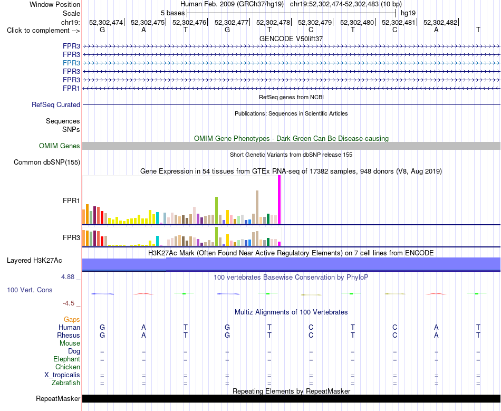The width and height of the screenshot is (501, 411).
Task: Click the Chicken species label
Action: tap(68, 367)
